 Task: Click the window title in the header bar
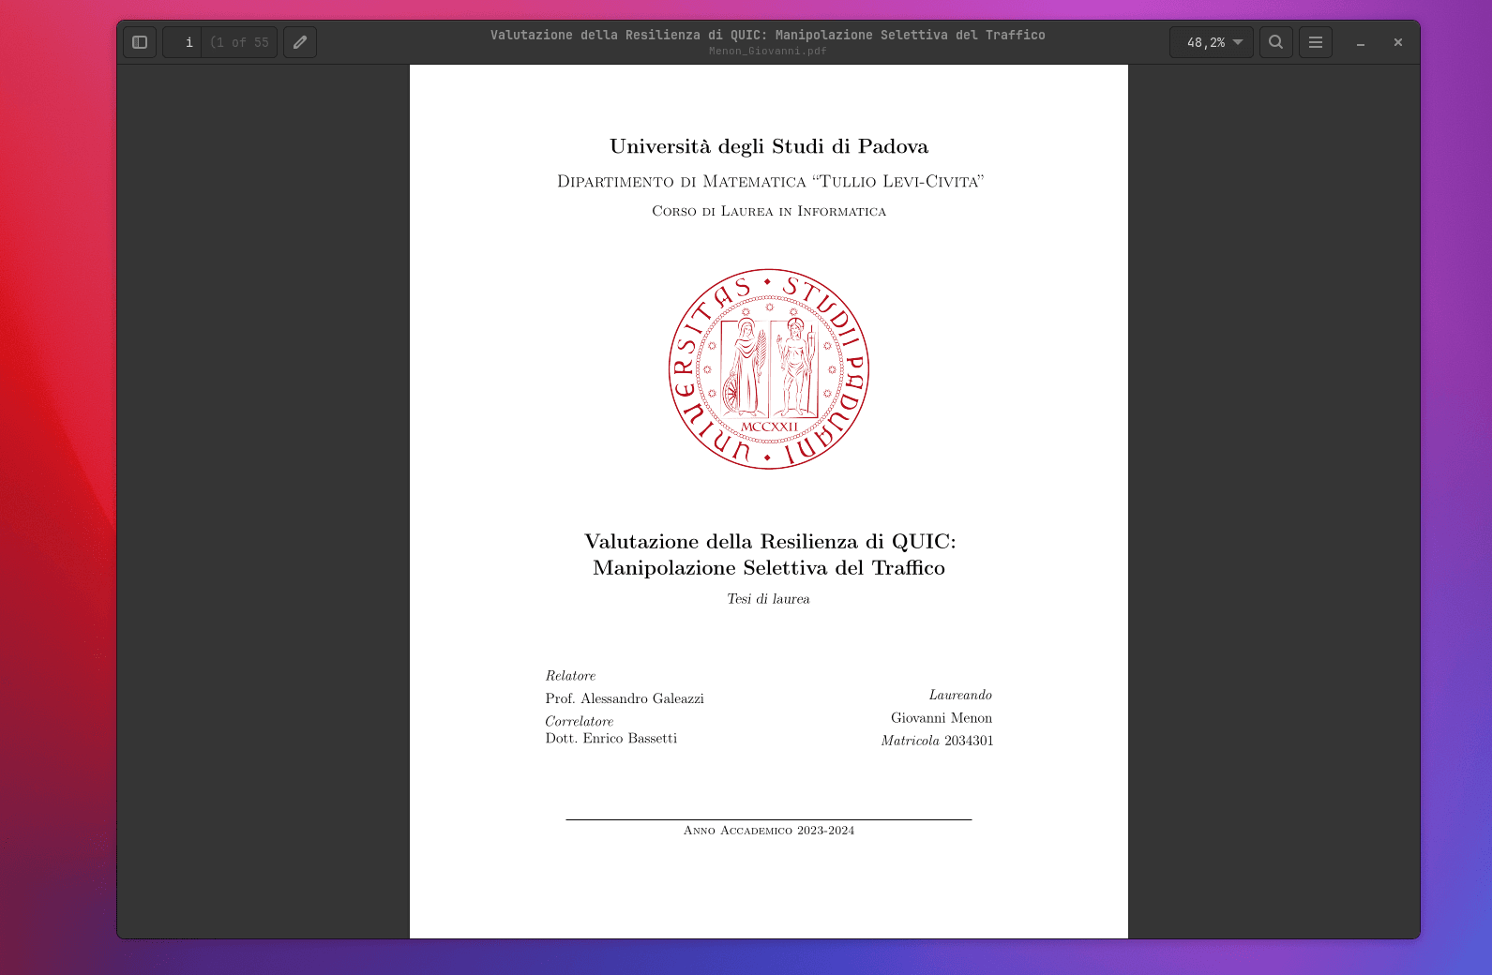pyautogui.click(x=768, y=35)
